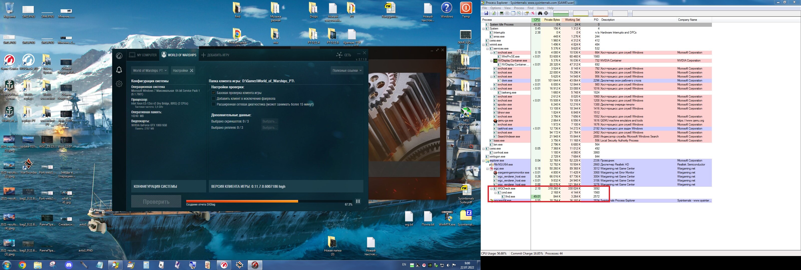Click the DXDiag progress bar

point(269,201)
